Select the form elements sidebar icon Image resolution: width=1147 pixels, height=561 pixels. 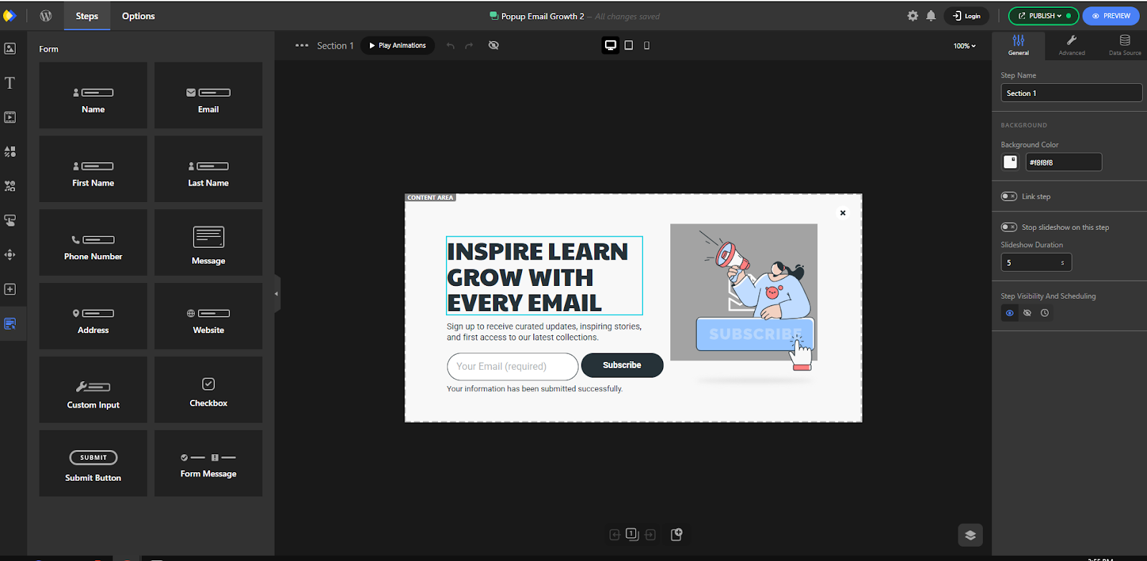(10, 324)
